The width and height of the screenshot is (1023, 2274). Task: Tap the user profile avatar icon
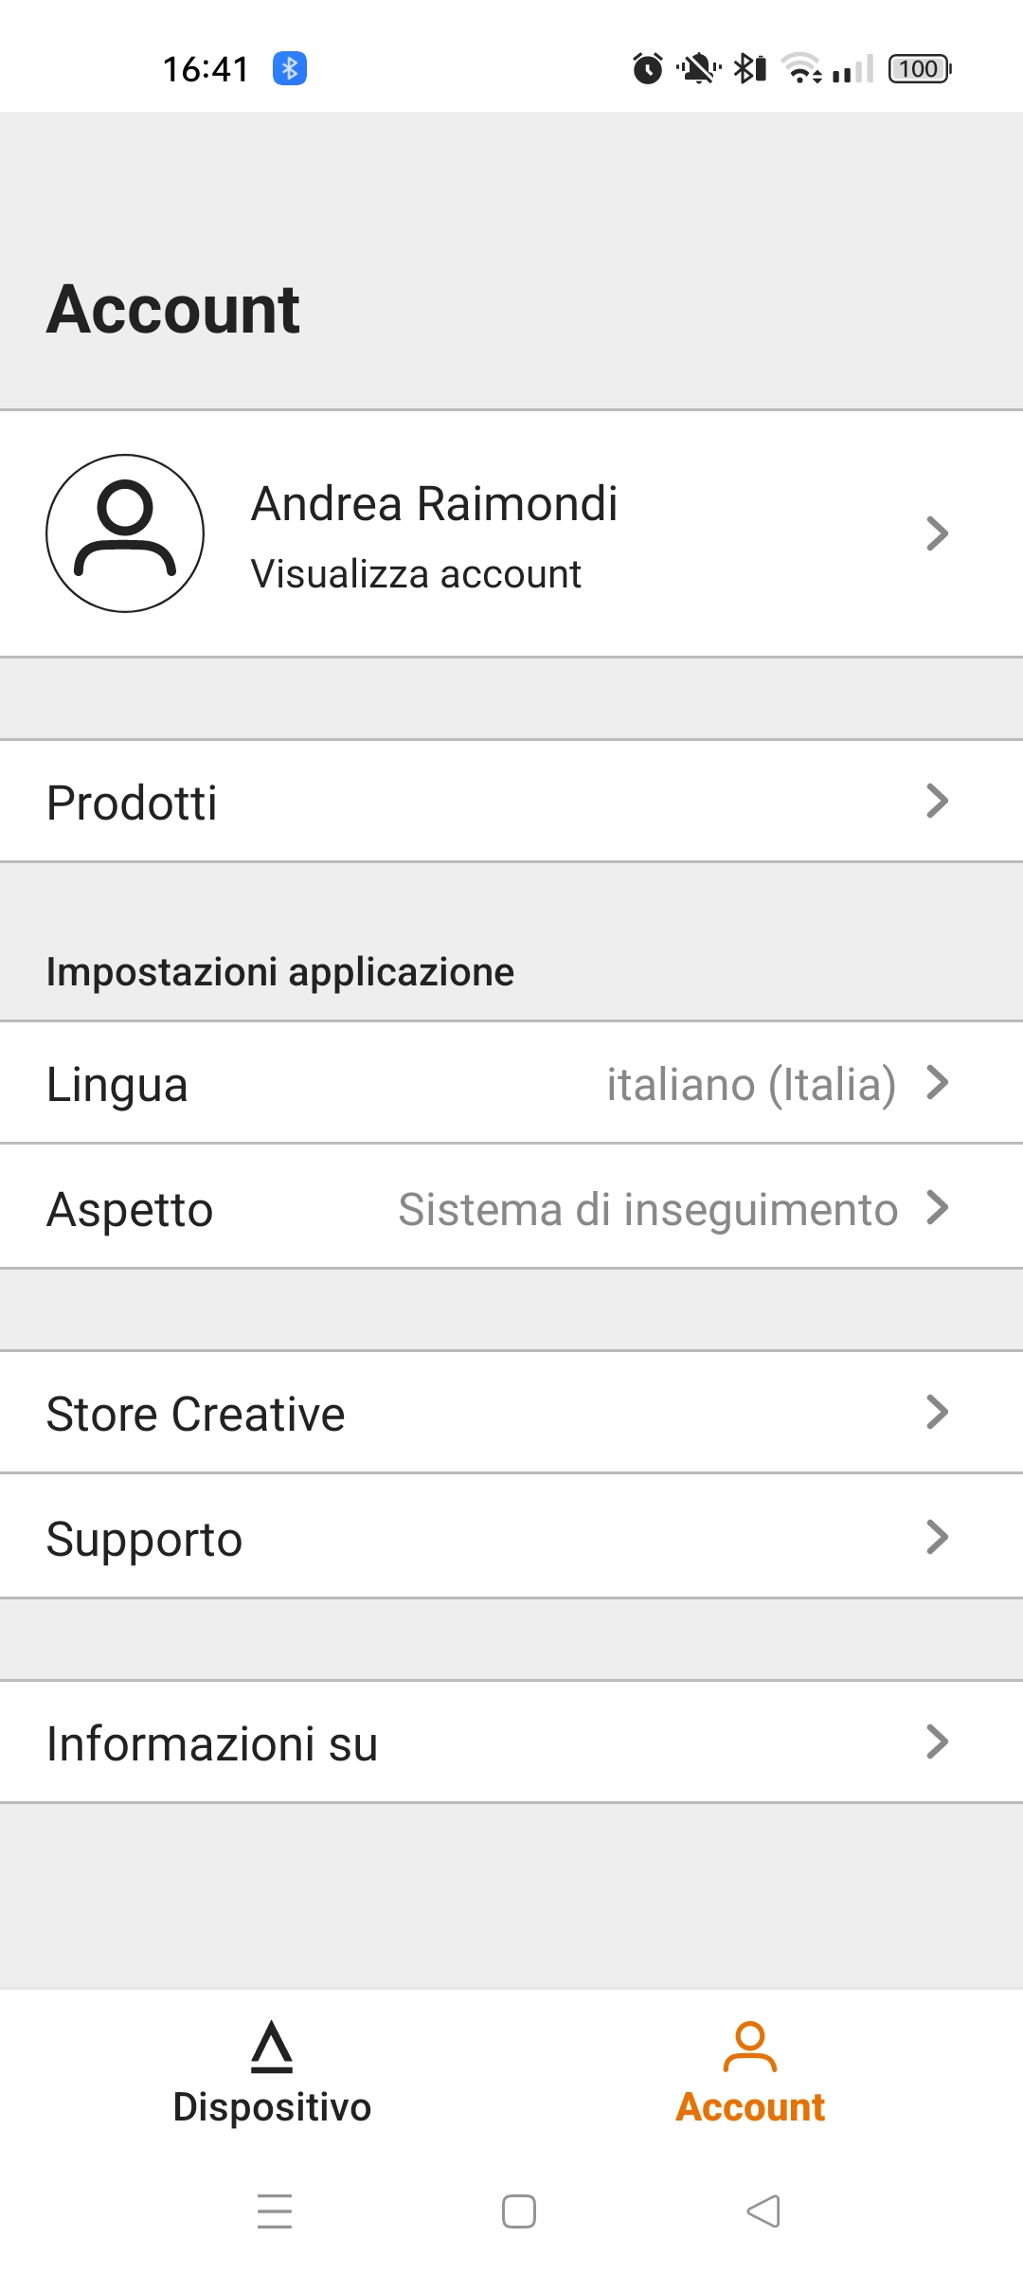[x=125, y=533]
